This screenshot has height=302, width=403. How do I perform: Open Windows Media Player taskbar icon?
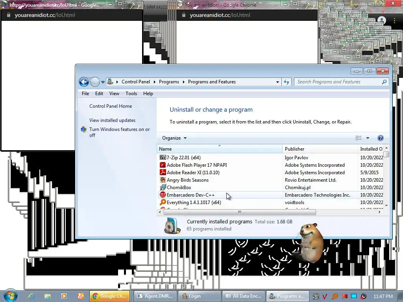pyautogui.click(x=64, y=296)
